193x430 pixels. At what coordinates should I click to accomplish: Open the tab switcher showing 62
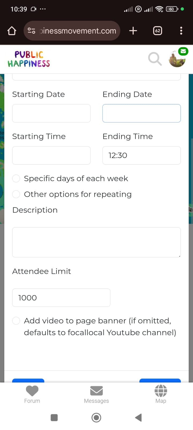pyautogui.click(x=158, y=31)
